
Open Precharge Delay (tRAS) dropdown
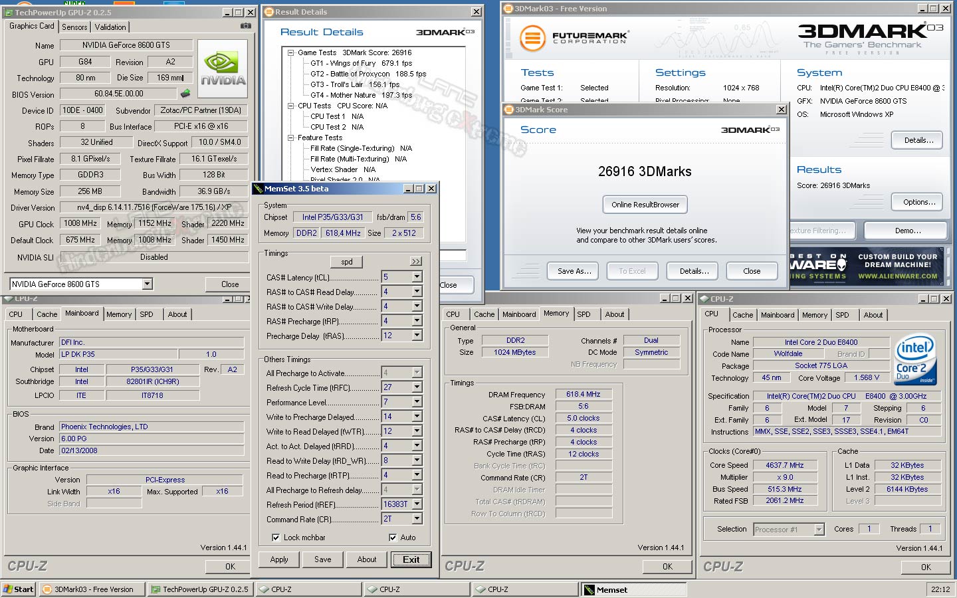(417, 336)
